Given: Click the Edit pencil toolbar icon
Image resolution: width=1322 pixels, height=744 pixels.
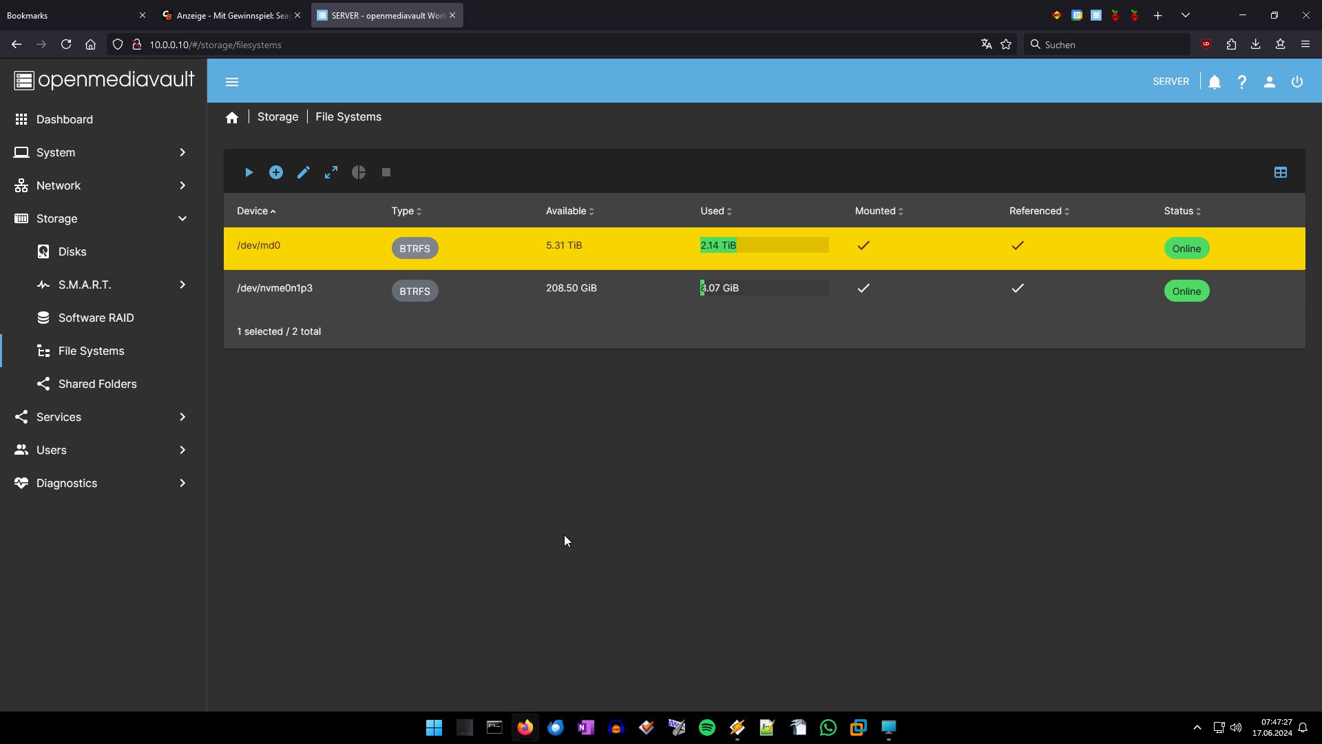Looking at the screenshot, I should coord(304,173).
